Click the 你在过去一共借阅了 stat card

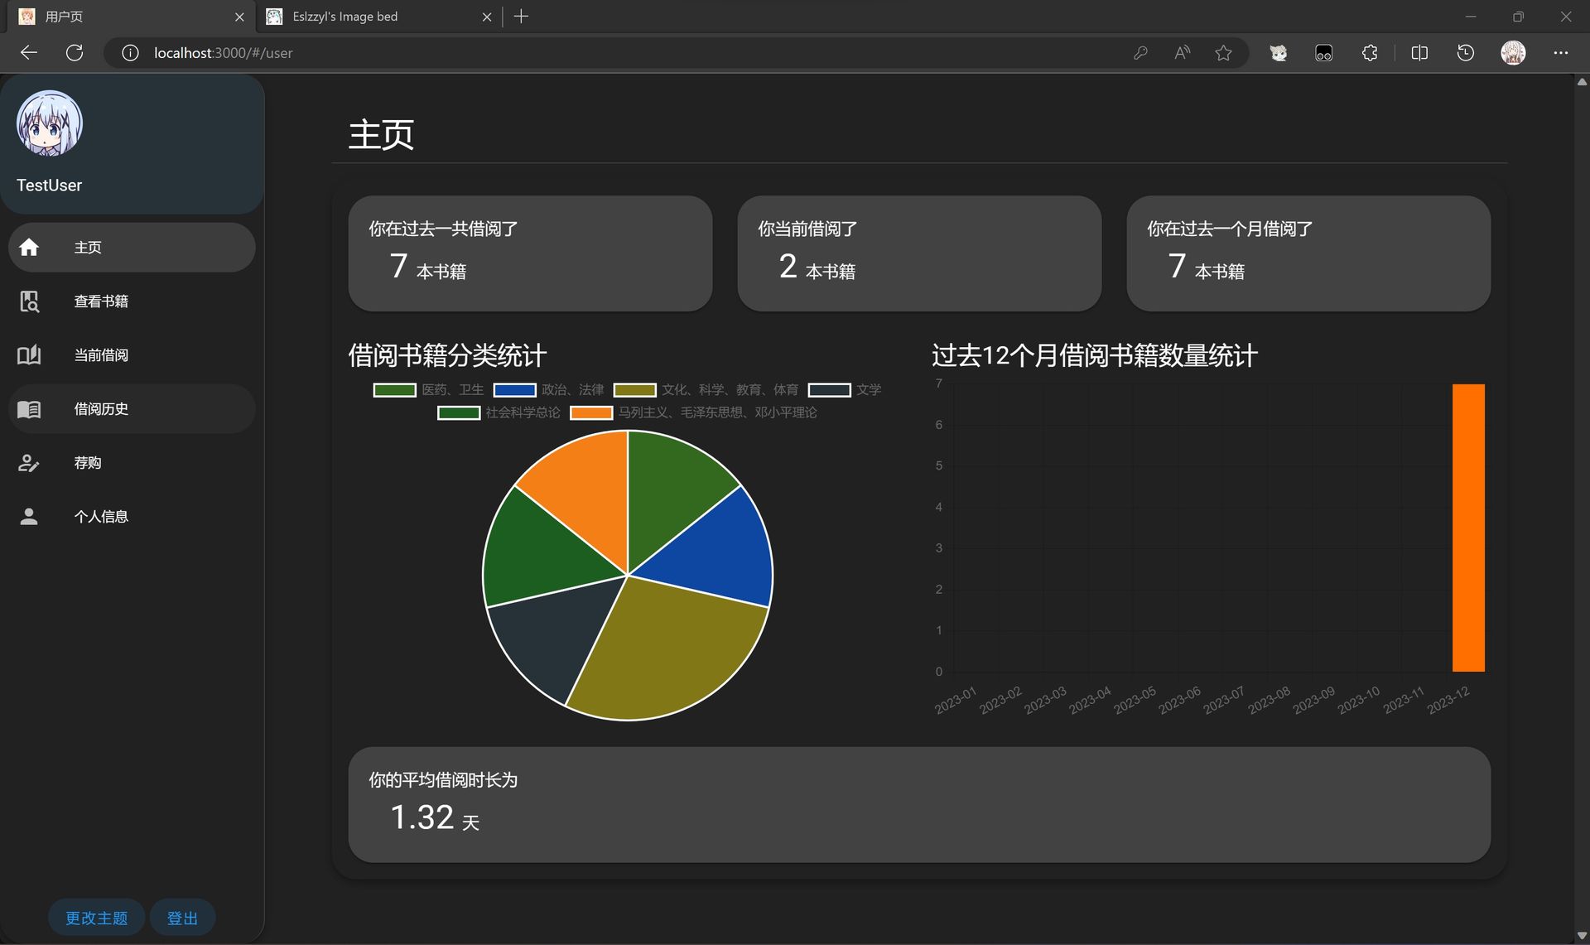click(x=530, y=253)
